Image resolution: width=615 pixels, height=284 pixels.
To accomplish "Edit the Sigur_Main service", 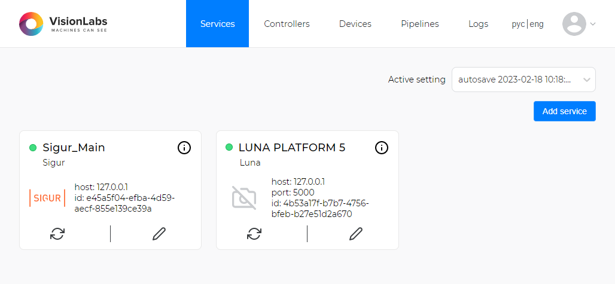I will [x=159, y=234].
